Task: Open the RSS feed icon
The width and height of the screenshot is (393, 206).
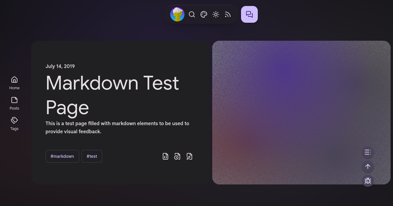Action: pyautogui.click(x=228, y=14)
